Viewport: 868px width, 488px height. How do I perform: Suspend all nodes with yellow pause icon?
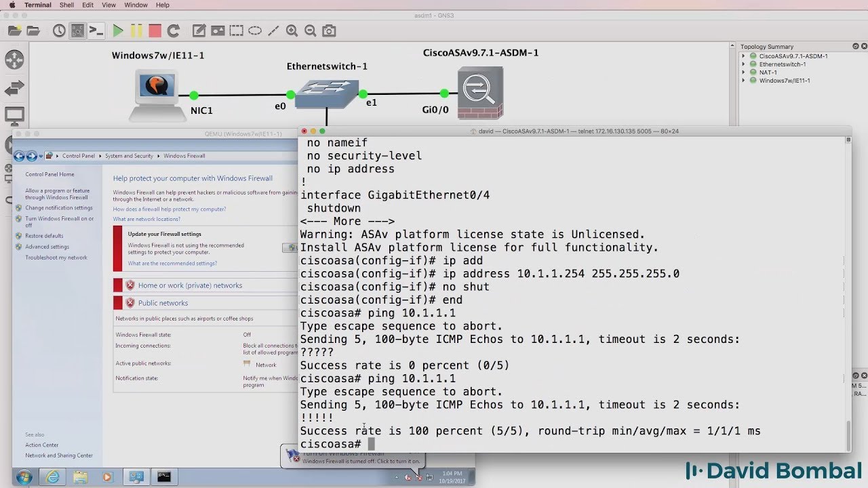pyautogui.click(x=136, y=30)
